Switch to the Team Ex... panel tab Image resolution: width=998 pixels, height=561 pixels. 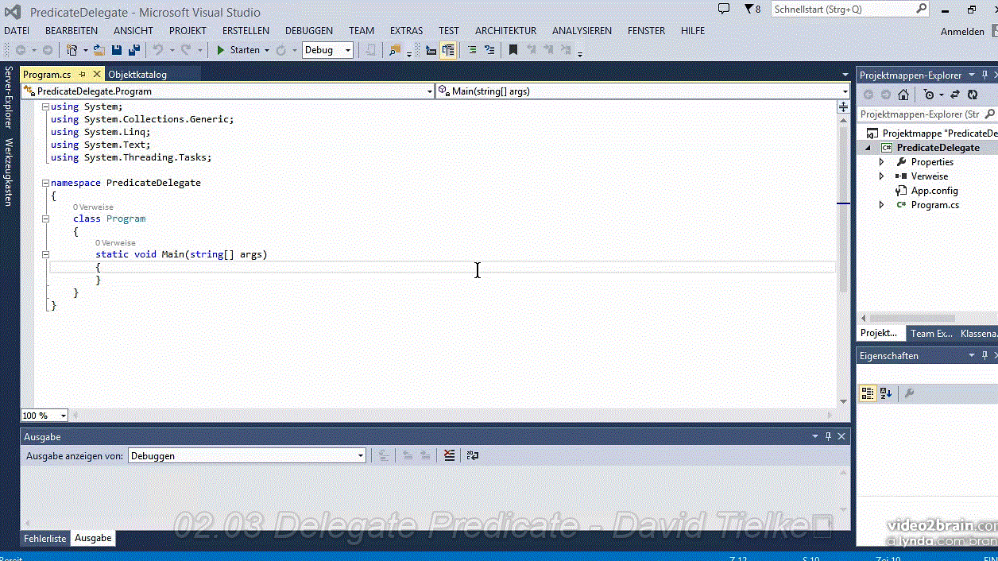coord(931,334)
